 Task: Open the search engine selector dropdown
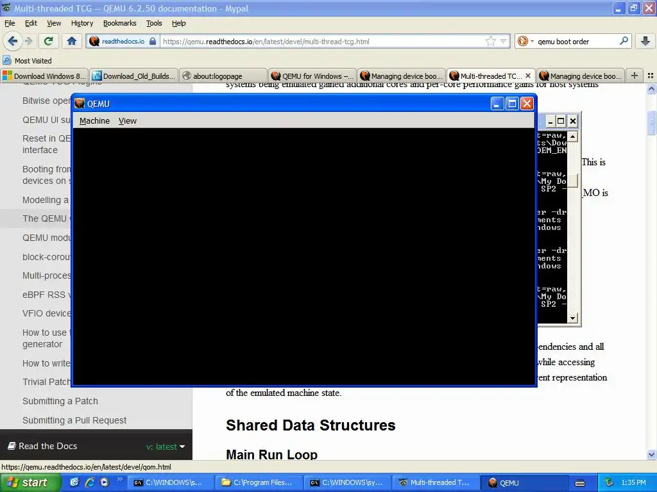pyautogui.click(x=526, y=42)
